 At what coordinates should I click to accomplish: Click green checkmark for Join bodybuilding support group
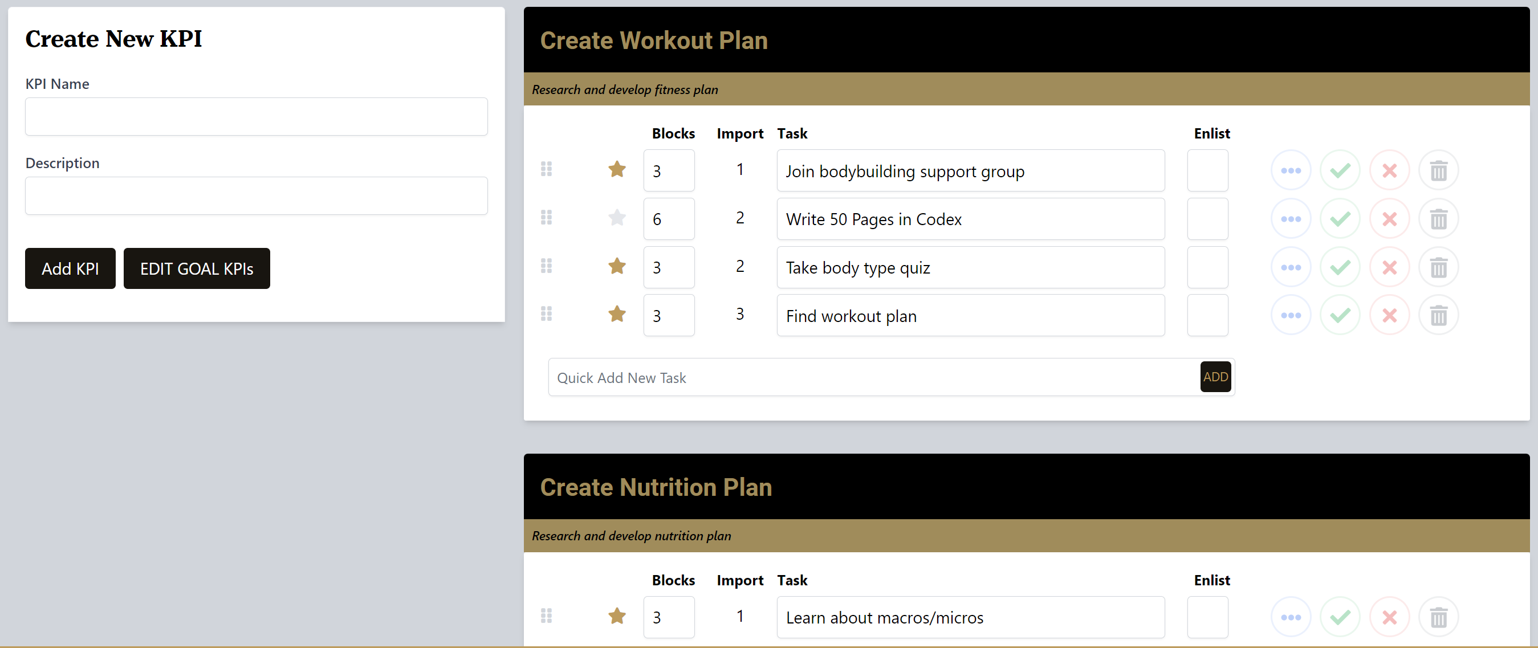tap(1339, 170)
